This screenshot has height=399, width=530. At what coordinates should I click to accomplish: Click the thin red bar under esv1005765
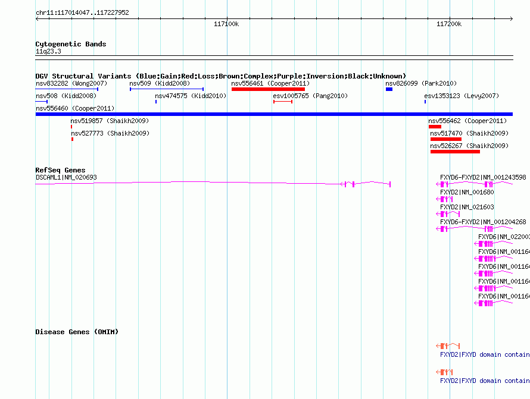283,102
